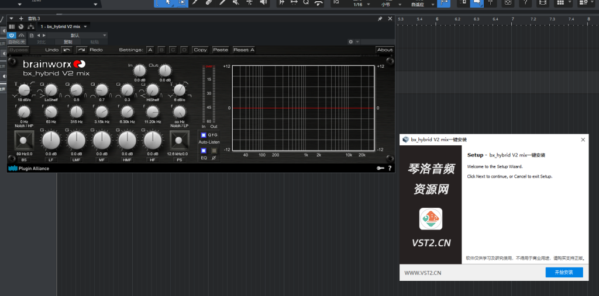Viewport: 599px width, 296px height.
Task: Open plugin settings gear icon
Action: 350,41
